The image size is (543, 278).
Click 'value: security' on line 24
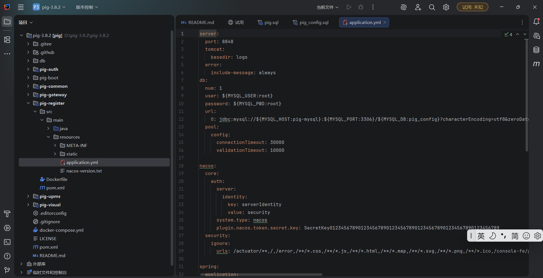click(249, 212)
